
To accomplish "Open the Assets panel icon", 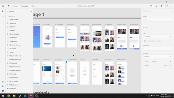I will 3,82.
